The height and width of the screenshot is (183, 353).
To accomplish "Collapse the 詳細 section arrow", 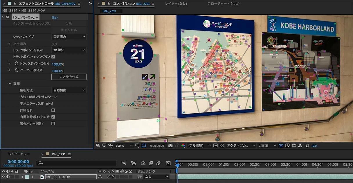I will [10, 84].
